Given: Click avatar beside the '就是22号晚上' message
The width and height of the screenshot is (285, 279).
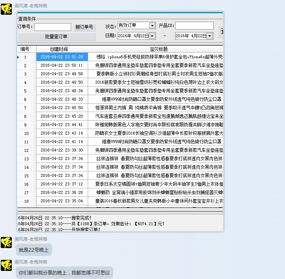Looking at the screenshot, I should (6, 243).
